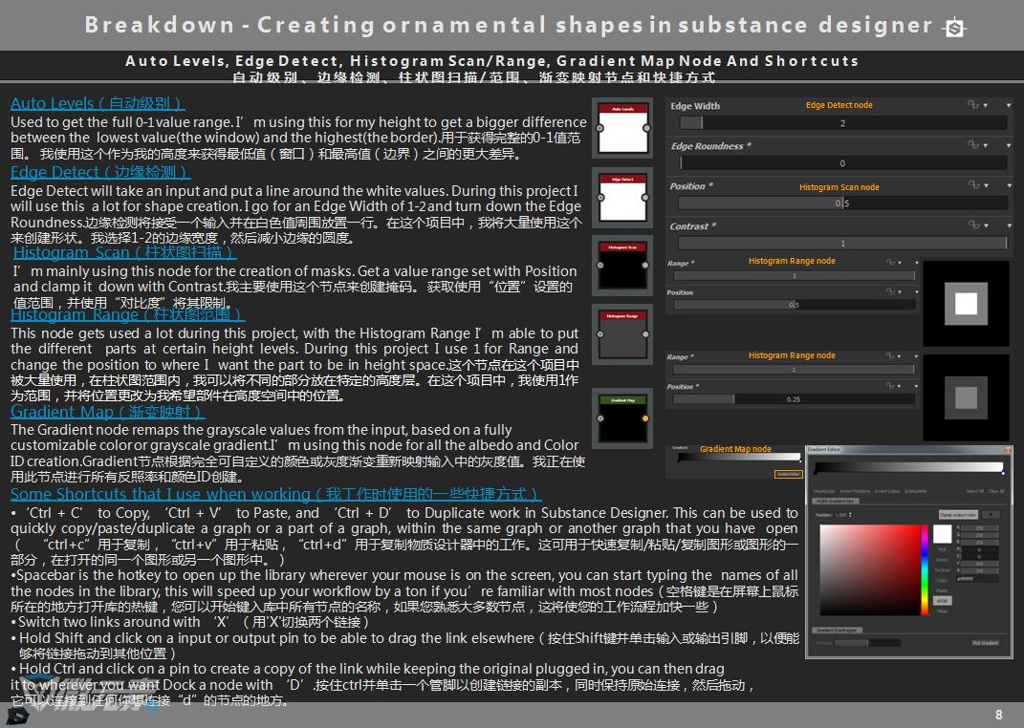Click the Edge Roundness slider showing 0
This screenshot has height=728, width=1024.
click(x=842, y=163)
